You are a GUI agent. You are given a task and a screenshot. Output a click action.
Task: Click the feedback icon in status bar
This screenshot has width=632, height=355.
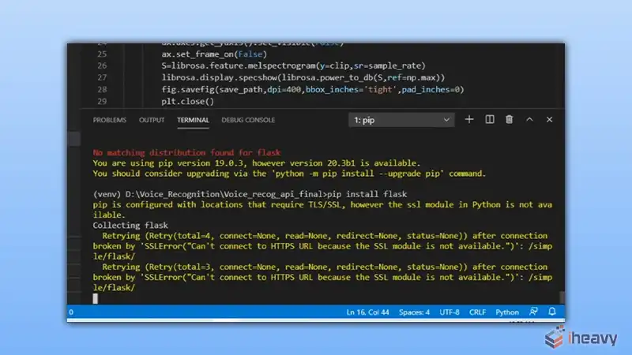[x=533, y=312]
